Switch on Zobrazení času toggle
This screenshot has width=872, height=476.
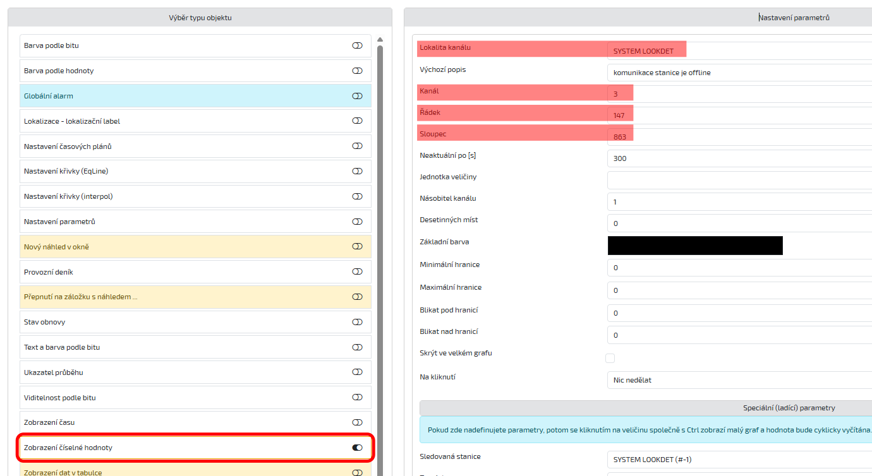[357, 422]
